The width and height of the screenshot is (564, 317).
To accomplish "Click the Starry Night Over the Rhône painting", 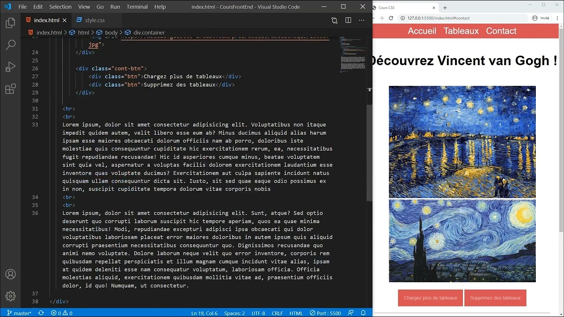I will pyautogui.click(x=462, y=142).
